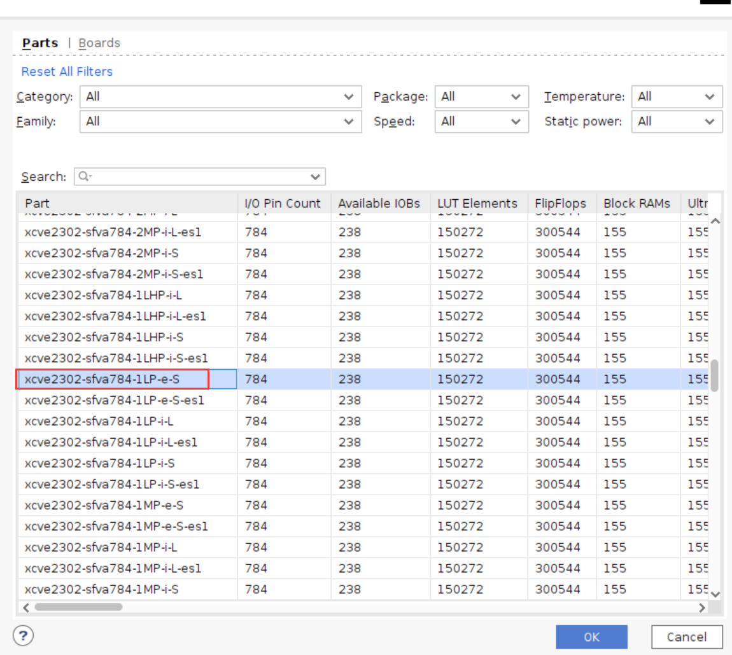Image resolution: width=732 pixels, height=655 pixels.
Task: Click the table scroll up arrow
Action: 715,221
